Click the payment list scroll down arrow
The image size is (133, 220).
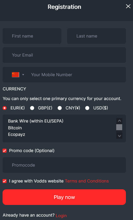(x=119, y=136)
